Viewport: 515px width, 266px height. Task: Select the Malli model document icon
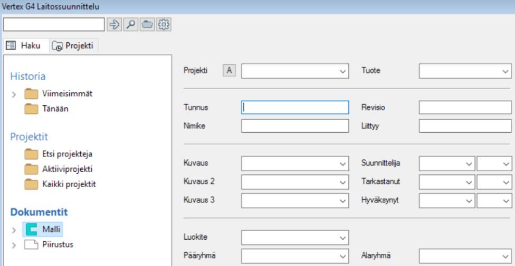[x=31, y=229]
